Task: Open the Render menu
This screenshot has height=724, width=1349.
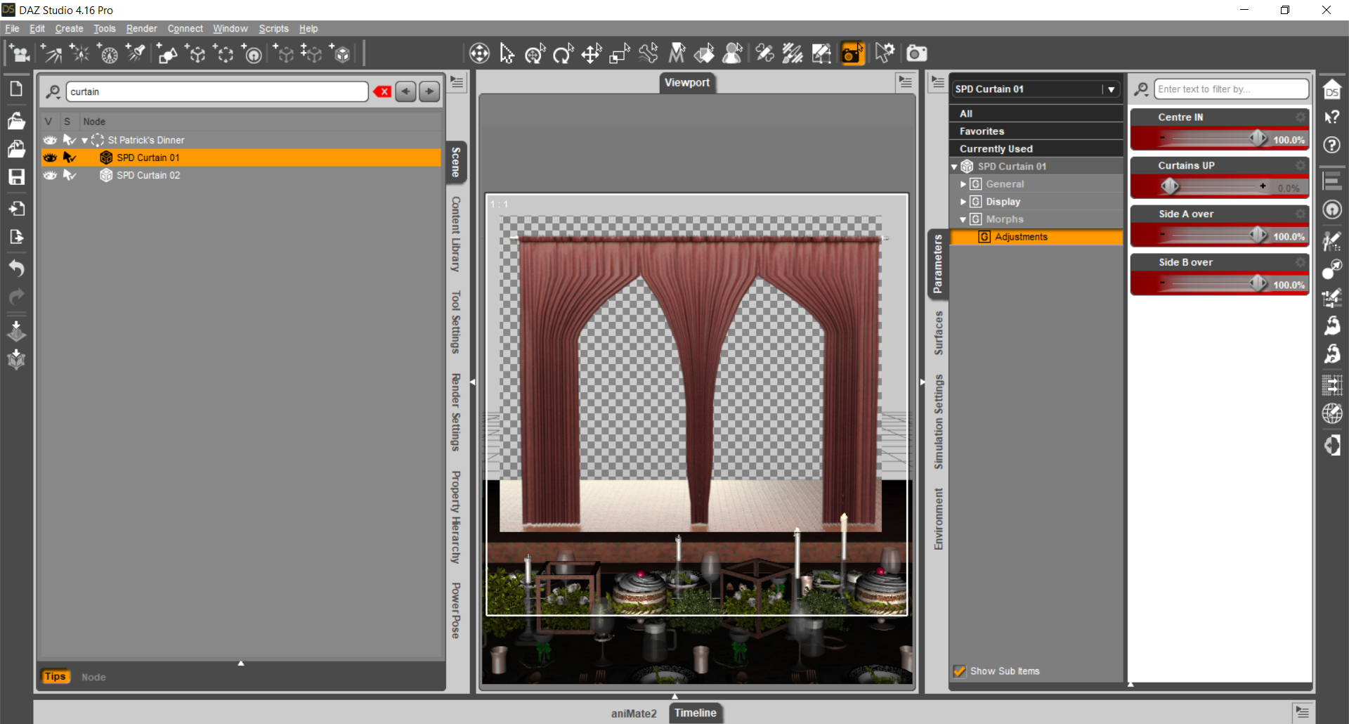Action: (x=141, y=29)
